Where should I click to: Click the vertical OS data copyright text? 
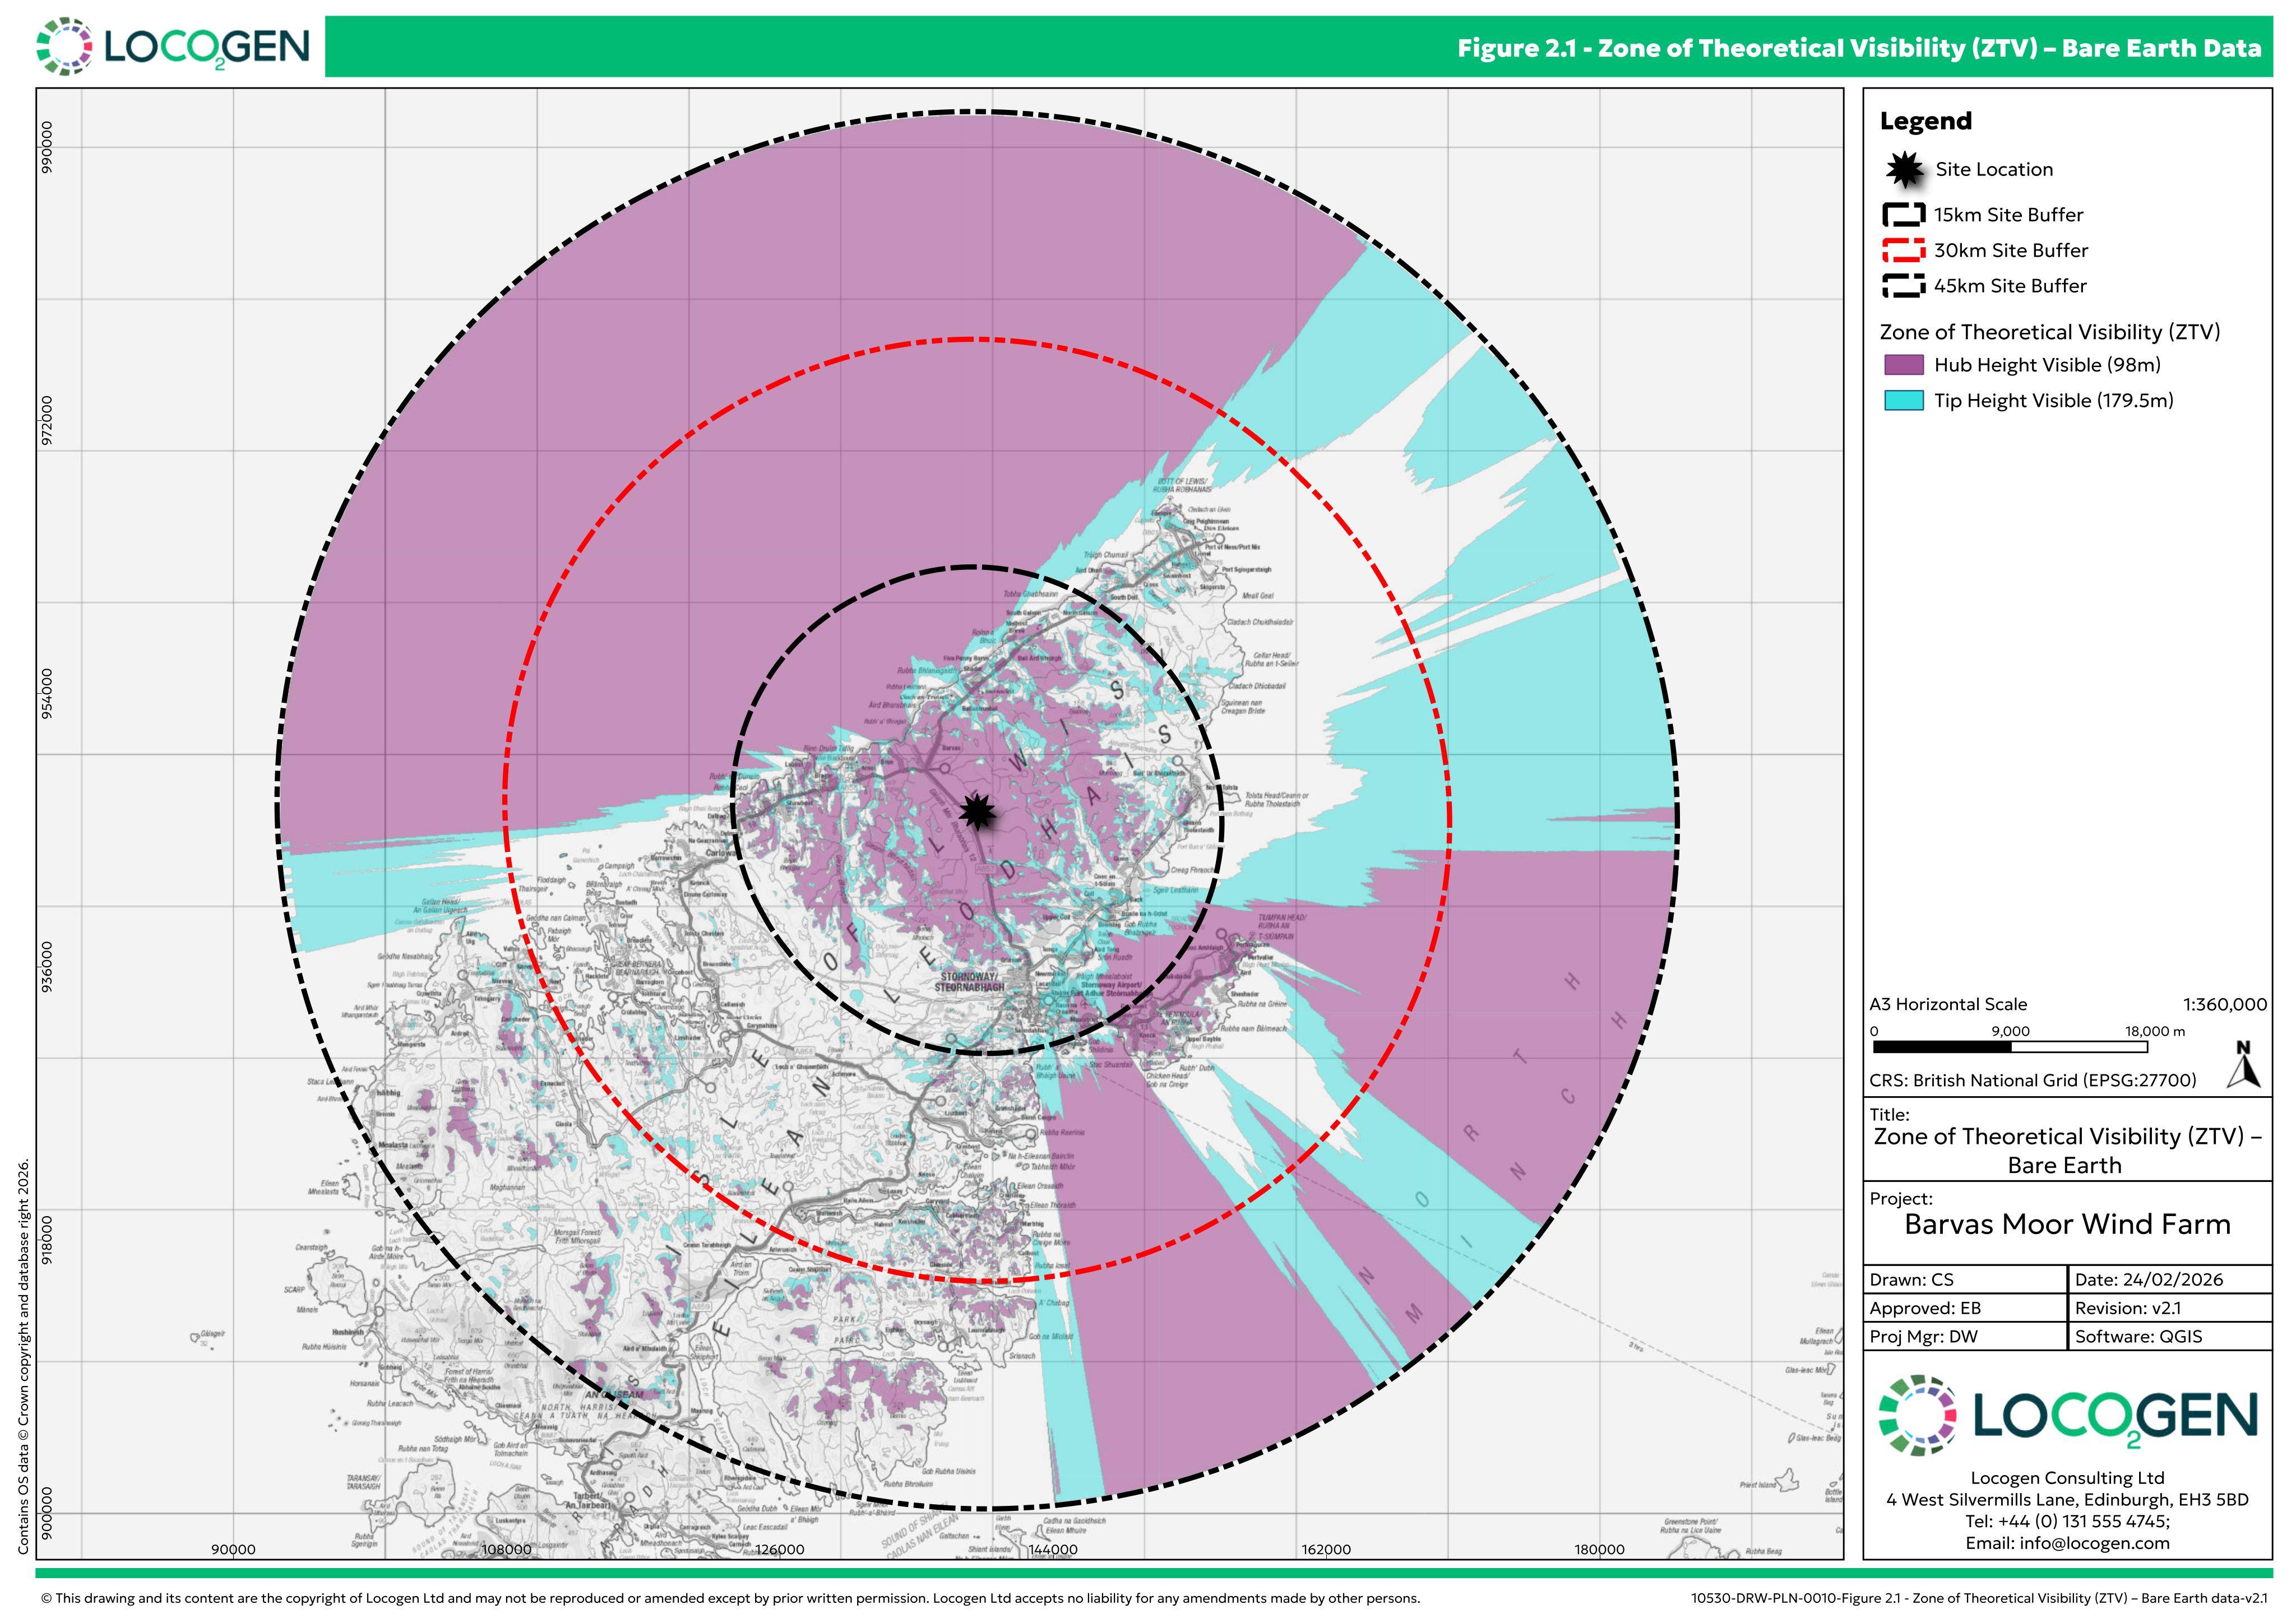(x=23, y=1357)
